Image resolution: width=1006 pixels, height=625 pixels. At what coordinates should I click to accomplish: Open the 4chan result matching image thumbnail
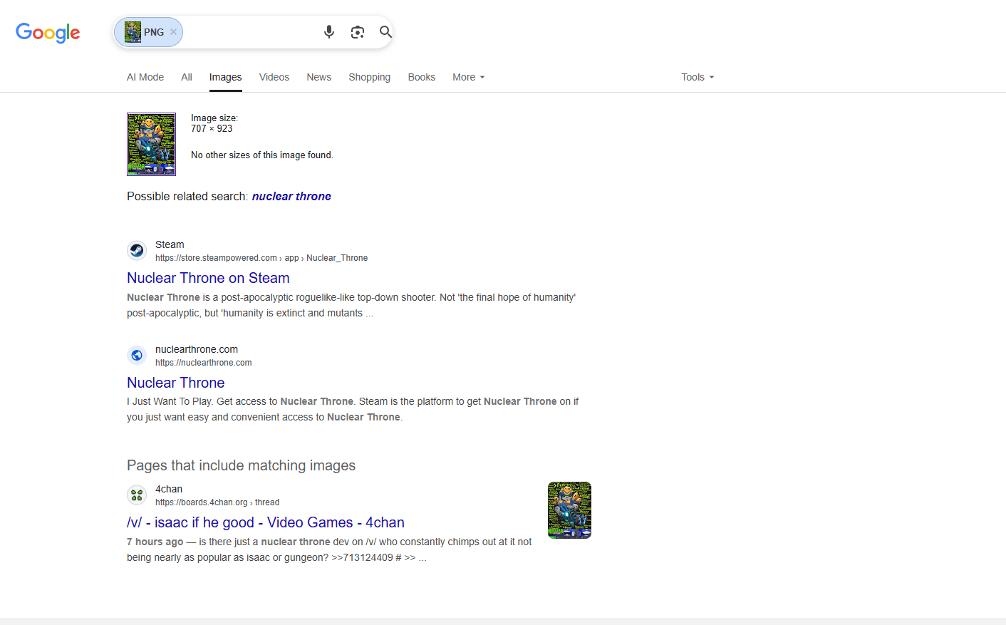click(x=569, y=510)
